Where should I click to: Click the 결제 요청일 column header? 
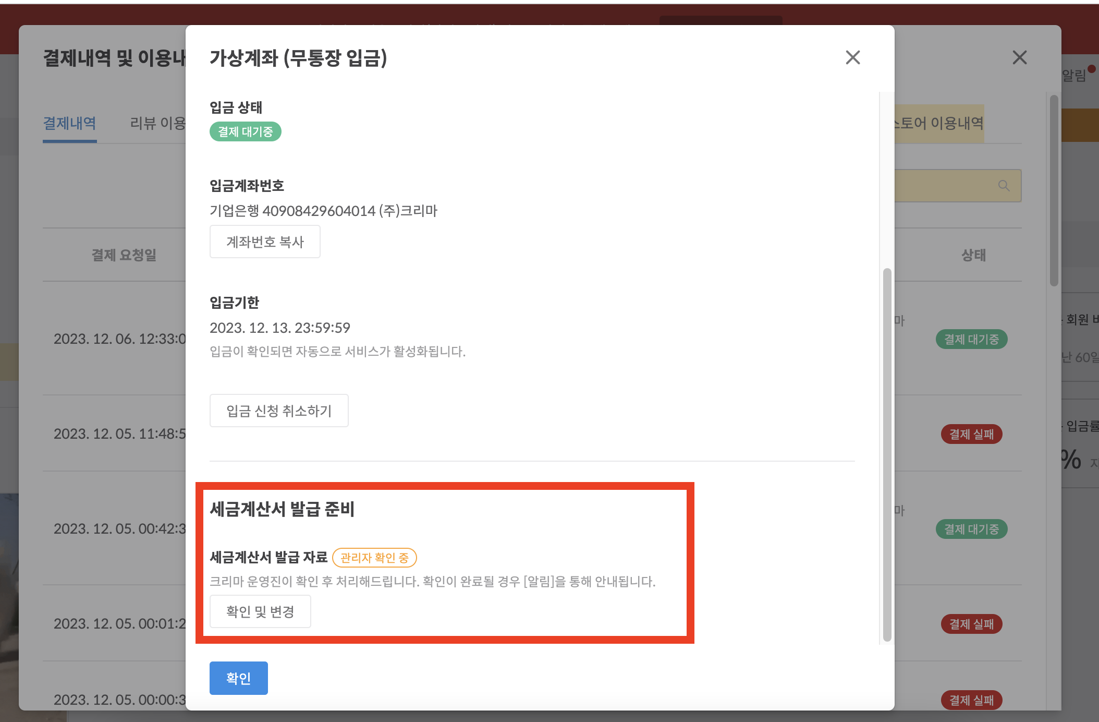124,255
